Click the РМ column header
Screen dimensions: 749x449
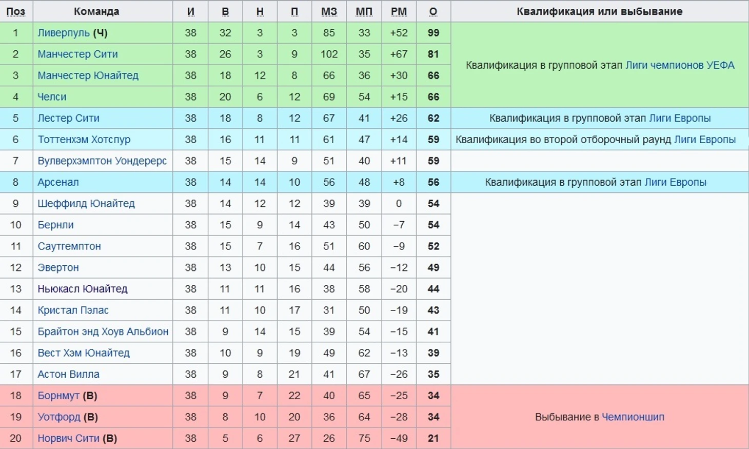[399, 11]
